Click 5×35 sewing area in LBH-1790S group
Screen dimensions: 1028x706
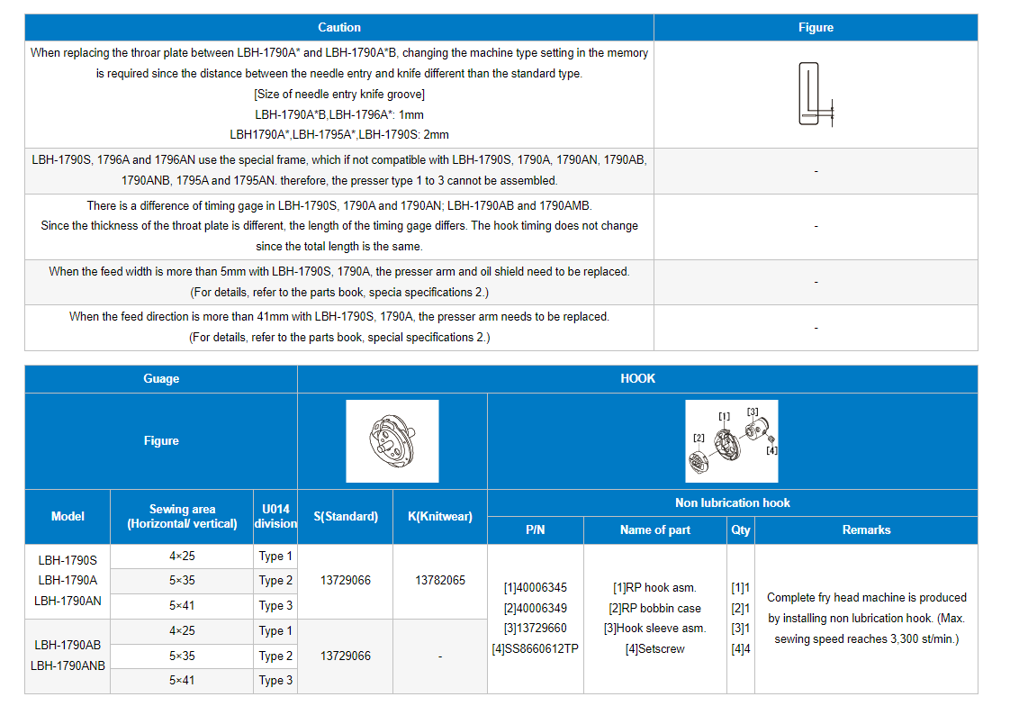click(x=182, y=581)
